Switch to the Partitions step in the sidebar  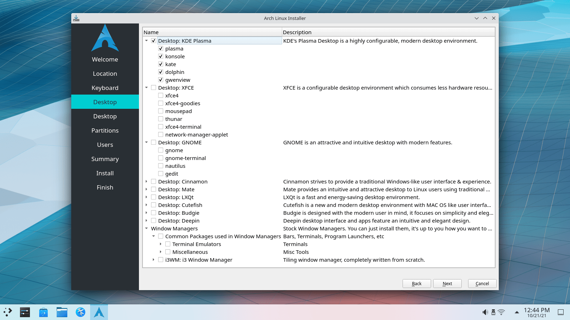click(105, 130)
